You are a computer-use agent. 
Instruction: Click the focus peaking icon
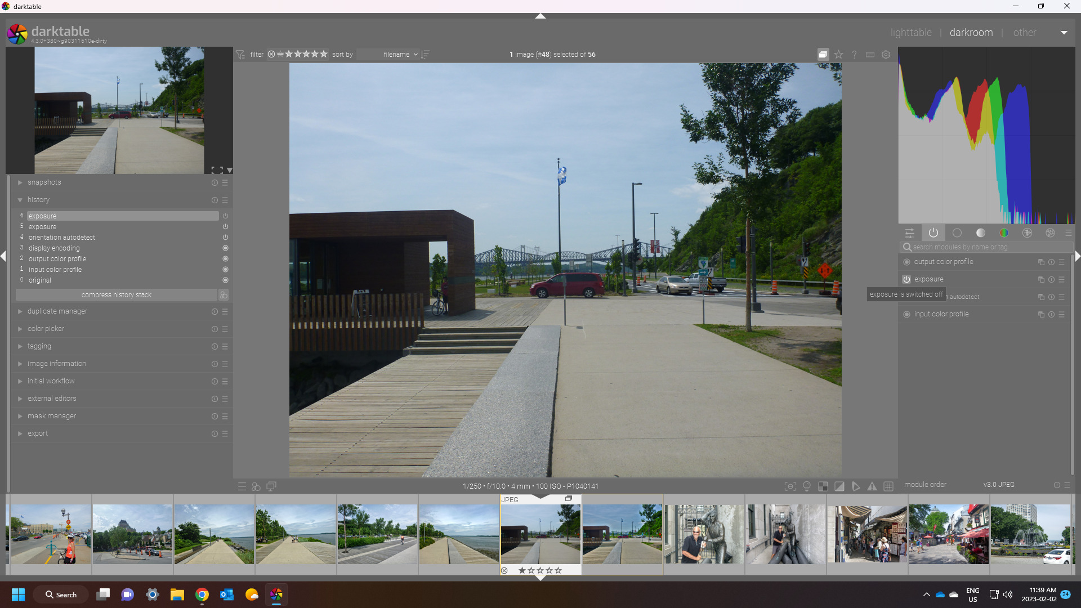click(790, 486)
